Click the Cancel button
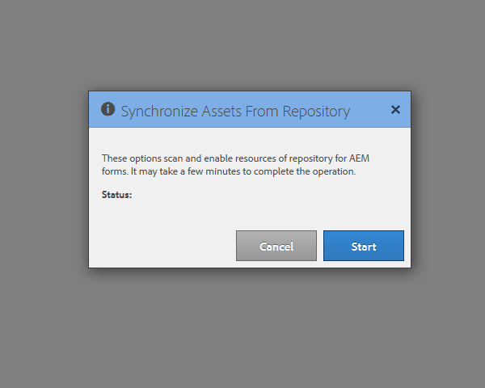Viewport: 485px width, 388px height. 276,246
